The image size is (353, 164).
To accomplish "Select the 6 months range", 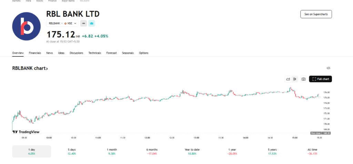I will point(152,151).
